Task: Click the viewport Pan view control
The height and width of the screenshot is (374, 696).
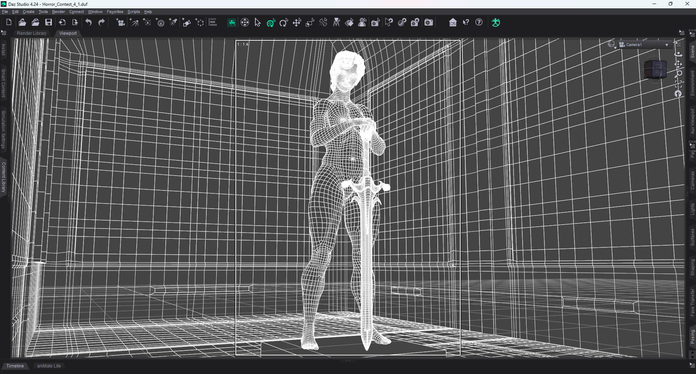Action: coord(678,64)
